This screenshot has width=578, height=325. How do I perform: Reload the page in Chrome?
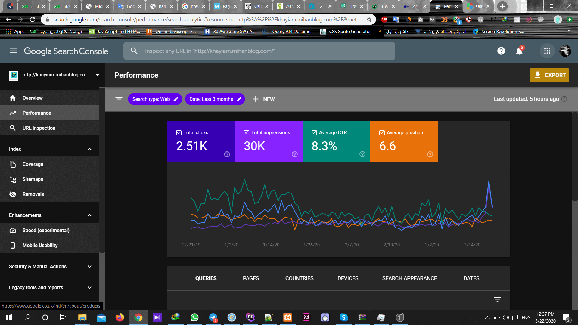pos(33,20)
